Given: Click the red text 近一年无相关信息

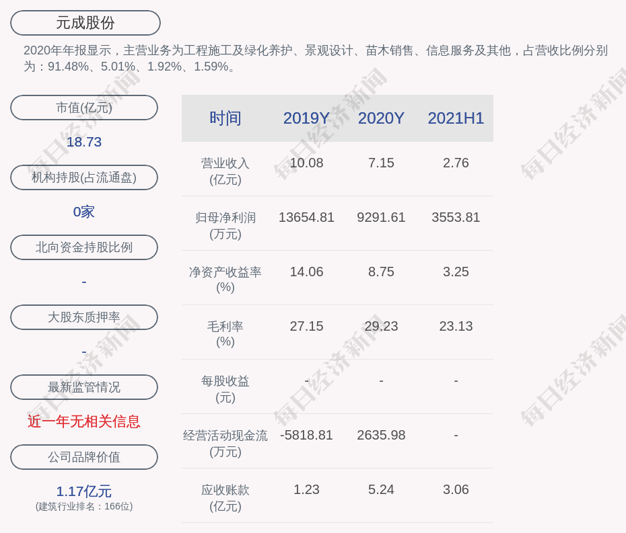Looking at the screenshot, I should tap(84, 421).
